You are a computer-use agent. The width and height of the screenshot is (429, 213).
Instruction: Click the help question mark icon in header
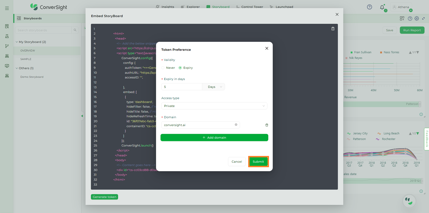pos(369,7)
